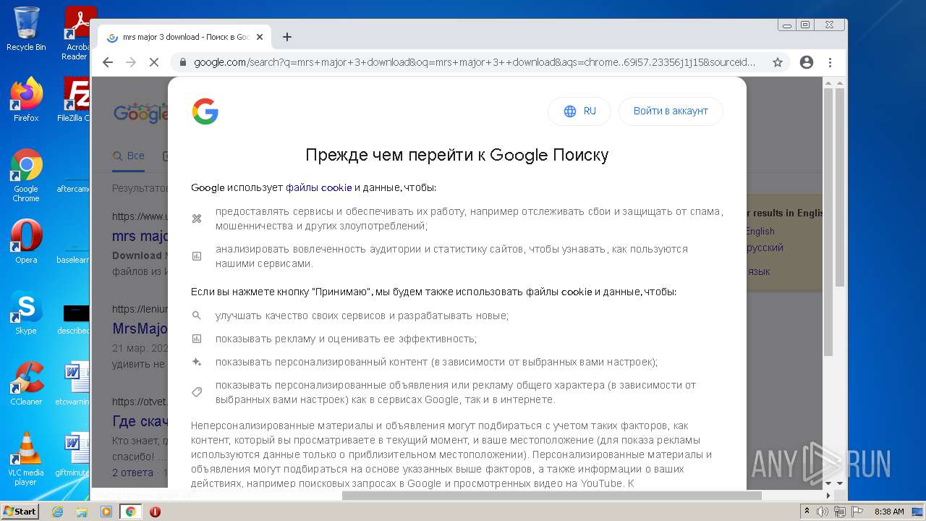Close the mrs major 3 download tab
The height and width of the screenshot is (521, 926).
[x=260, y=37]
